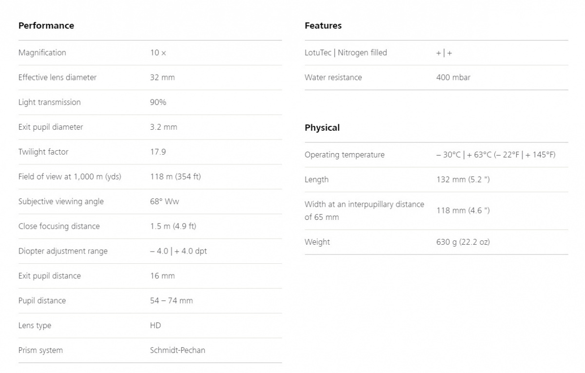Select the Subjective viewing angle label

[x=61, y=202]
